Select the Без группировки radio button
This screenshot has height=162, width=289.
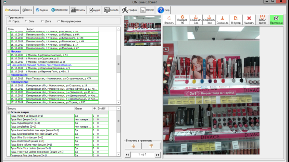(59, 21)
